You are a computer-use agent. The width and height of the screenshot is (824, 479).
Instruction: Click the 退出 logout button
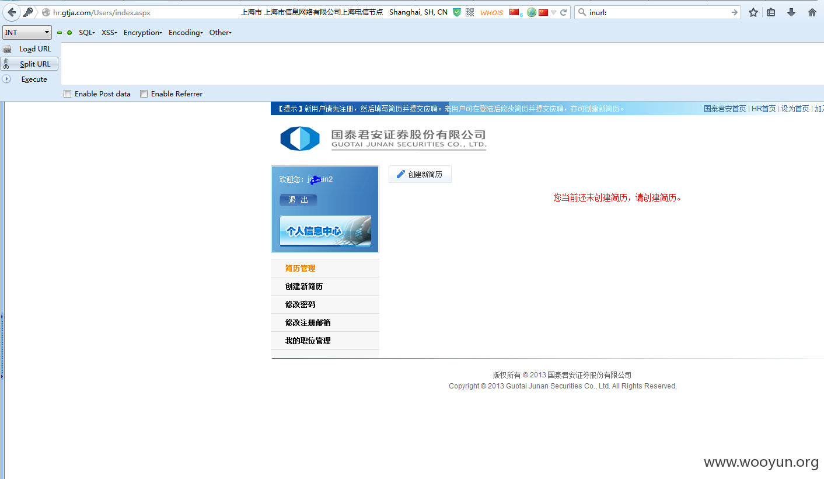(x=298, y=200)
